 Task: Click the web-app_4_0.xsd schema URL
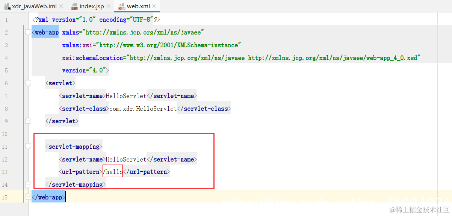332,58
